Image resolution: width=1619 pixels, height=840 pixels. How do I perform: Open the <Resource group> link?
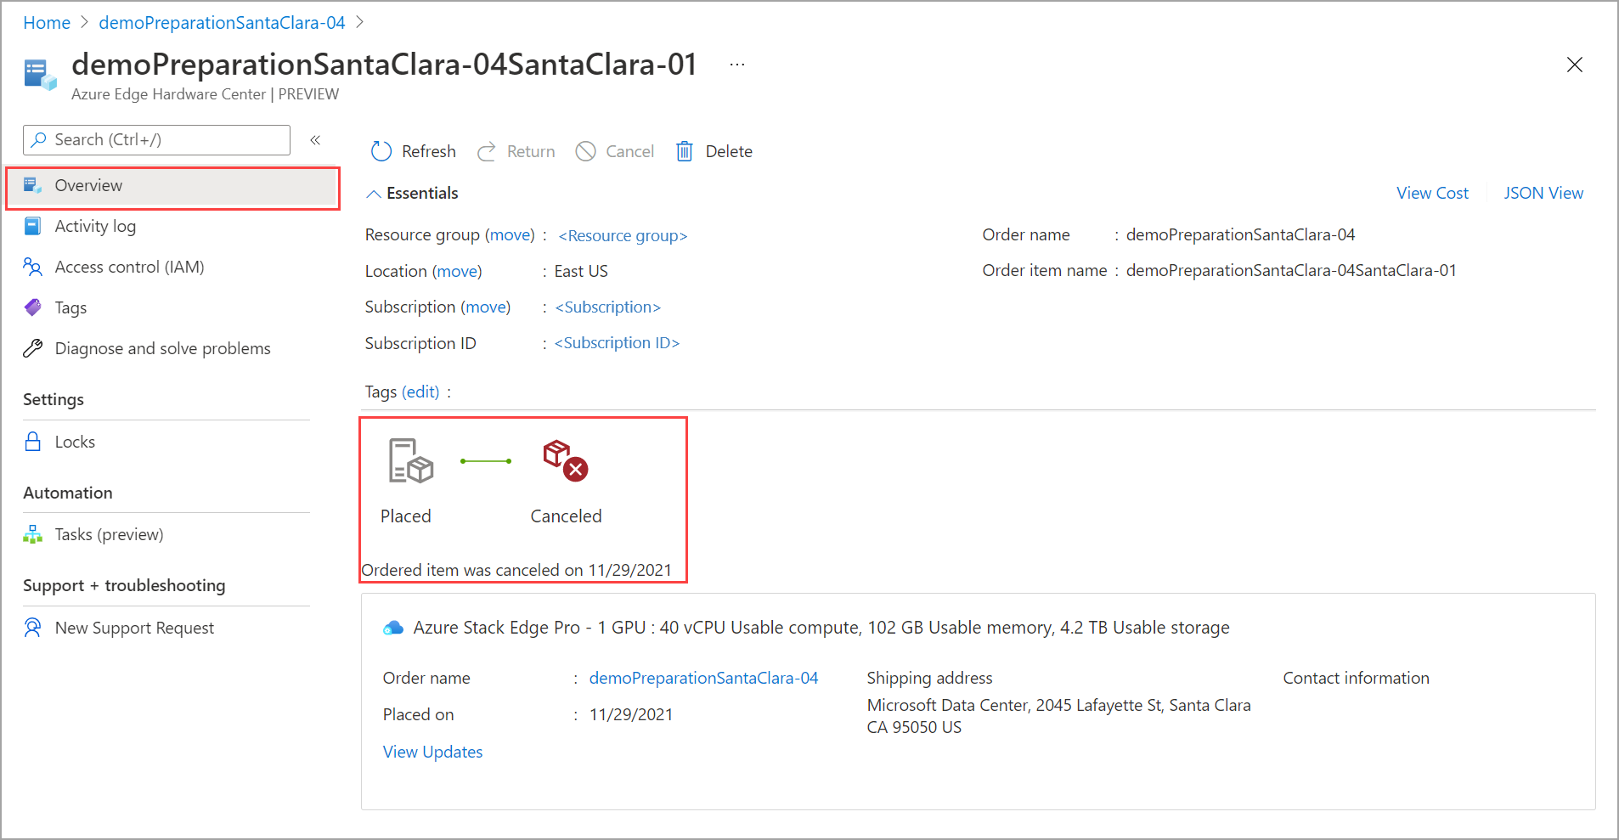tap(623, 235)
